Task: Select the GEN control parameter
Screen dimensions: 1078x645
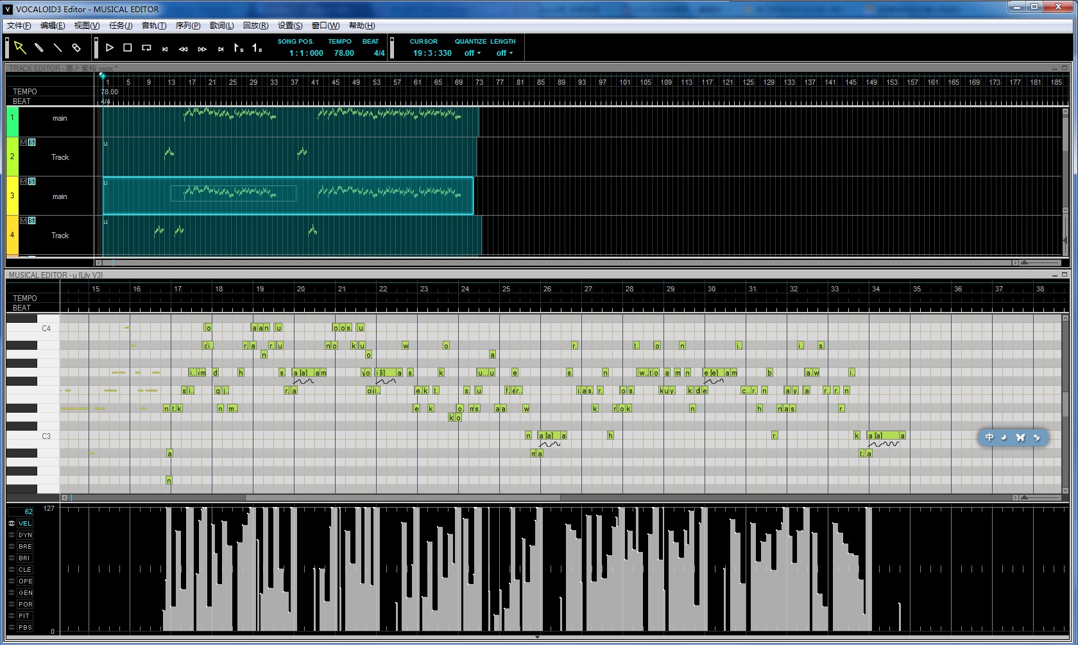Action: 25,592
